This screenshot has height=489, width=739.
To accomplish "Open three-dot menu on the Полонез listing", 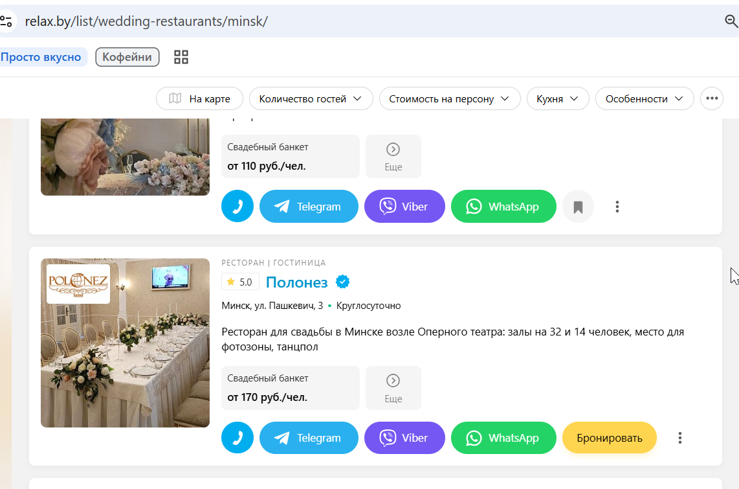I will coord(679,438).
